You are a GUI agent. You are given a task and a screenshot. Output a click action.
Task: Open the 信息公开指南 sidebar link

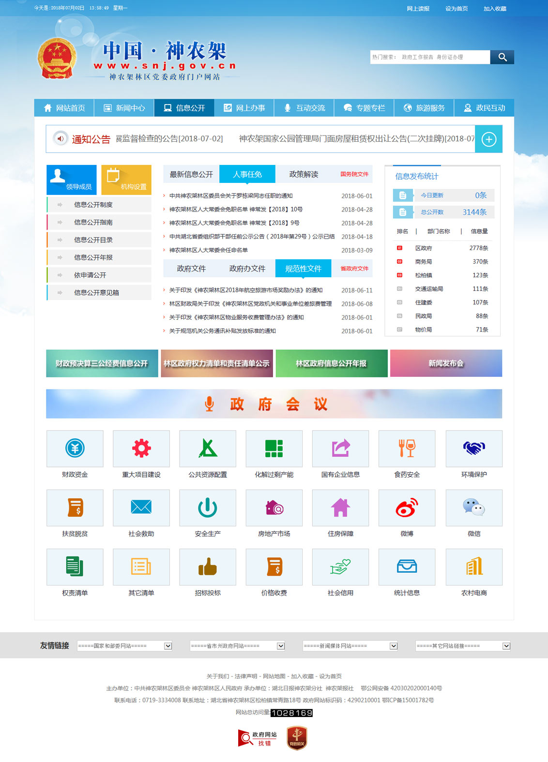pyautogui.click(x=93, y=222)
